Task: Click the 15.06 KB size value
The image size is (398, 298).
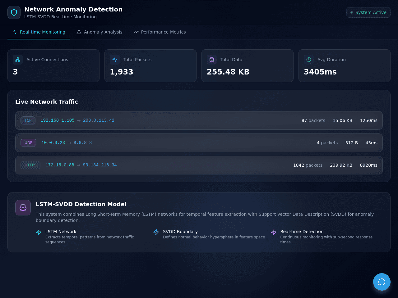Action: point(342,120)
